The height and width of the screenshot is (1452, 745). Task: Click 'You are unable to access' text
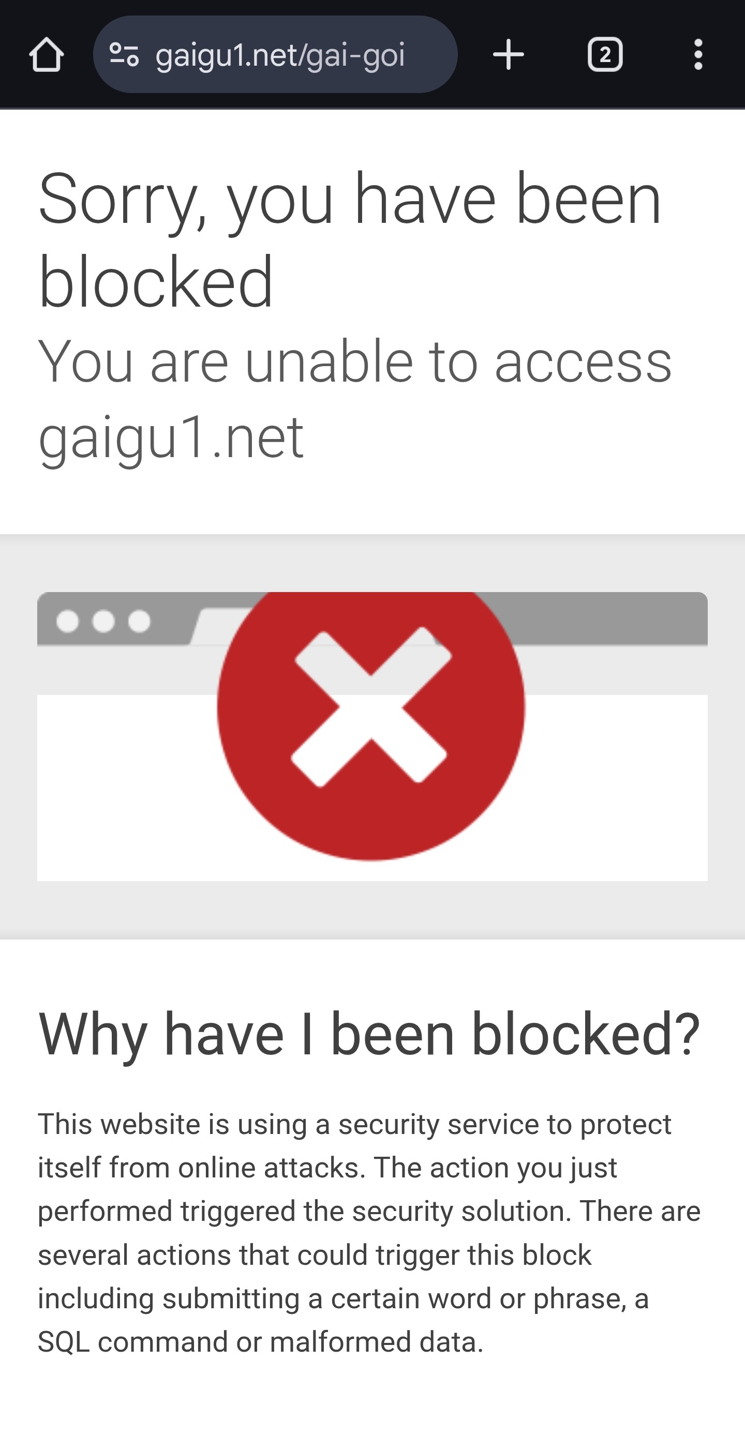tap(355, 362)
